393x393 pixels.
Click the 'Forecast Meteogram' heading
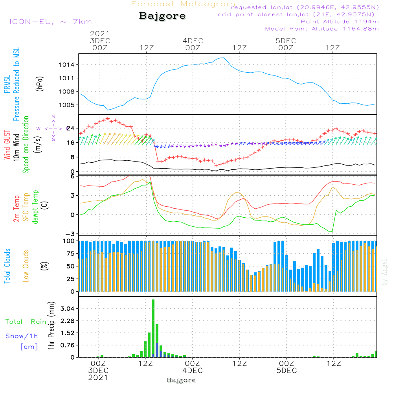click(x=183, y=4)
